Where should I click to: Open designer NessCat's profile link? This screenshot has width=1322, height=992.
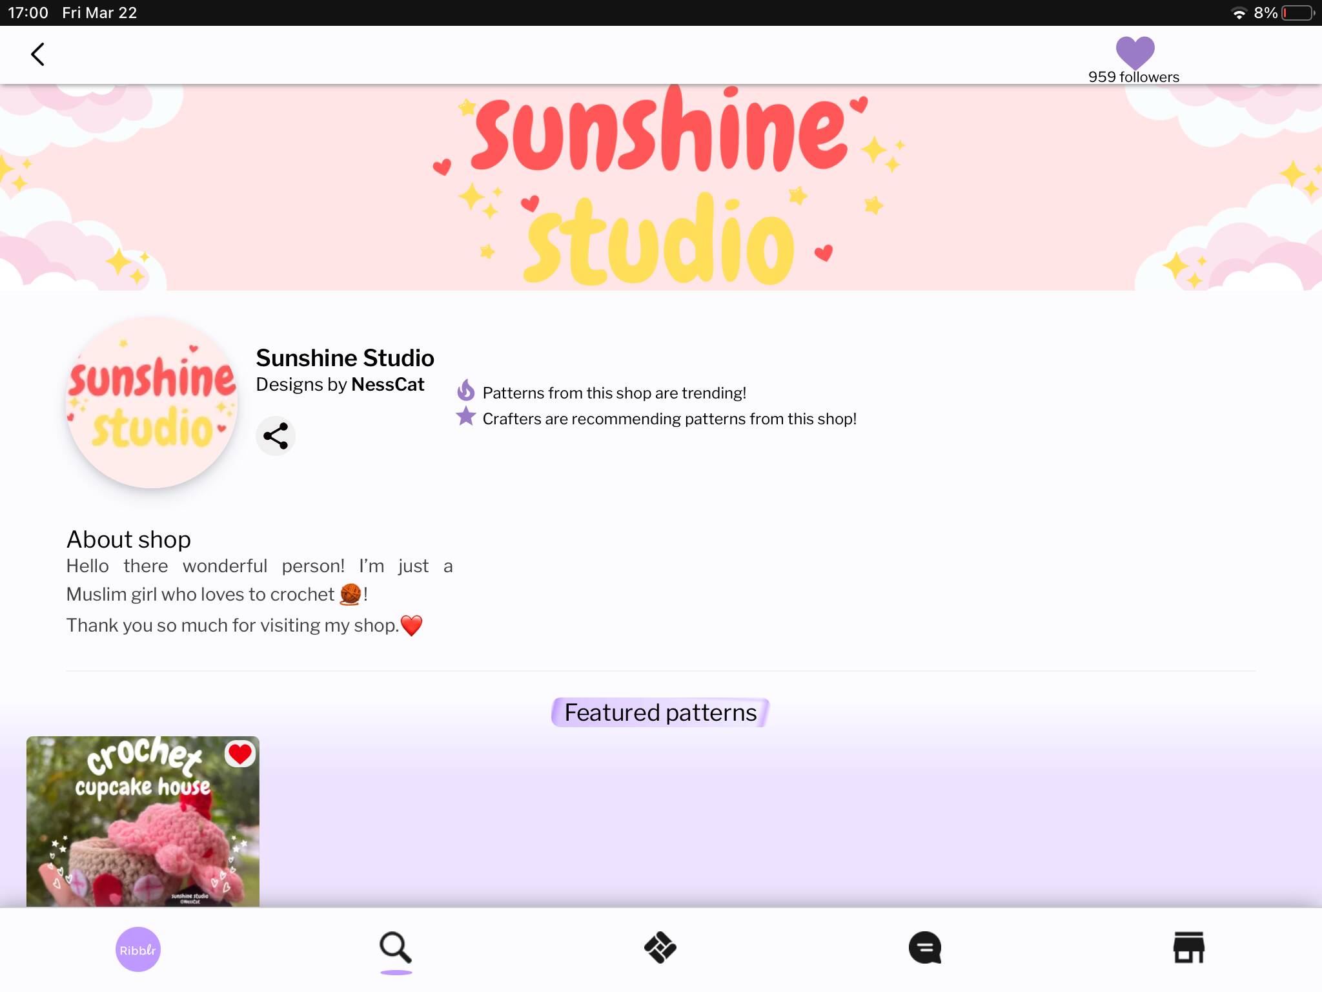[387, 384]
